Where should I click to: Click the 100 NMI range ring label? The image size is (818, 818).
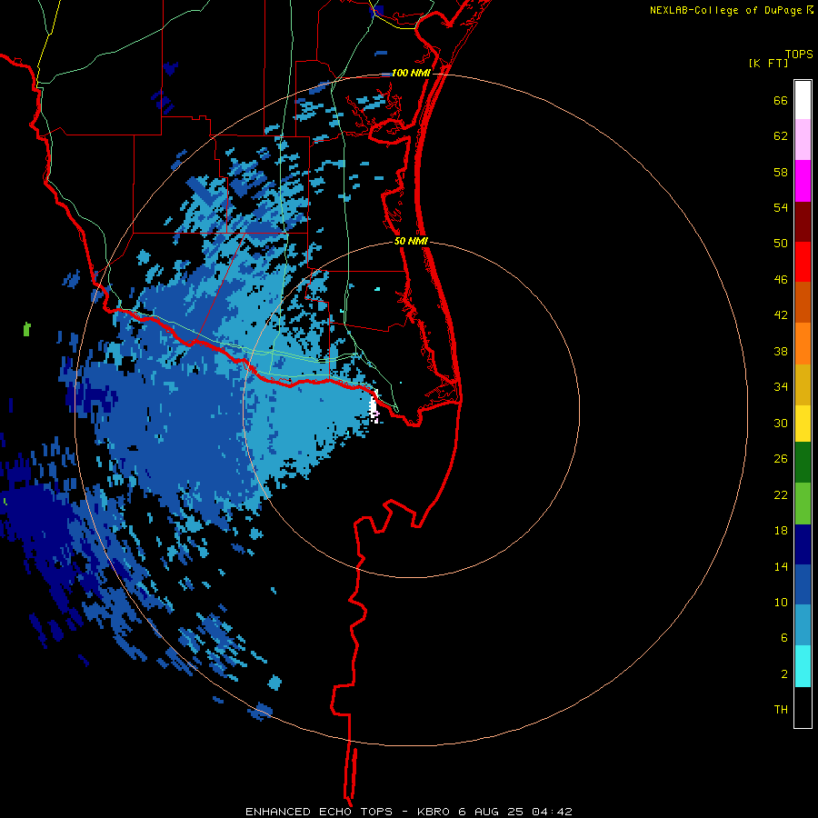click(x=411, y=73)
